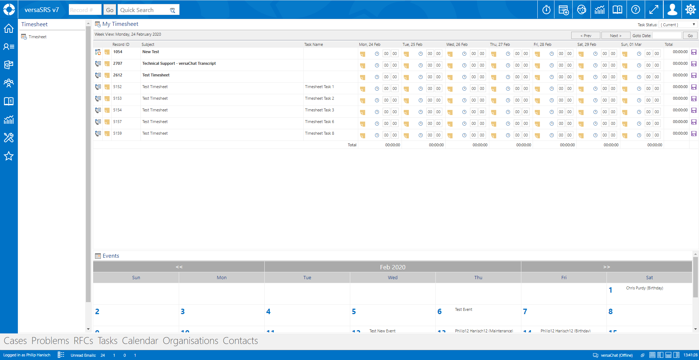The height and width of the screenshot is (360, 699).
Task: Click the support agent headset icon
Action: click(581, 10)
